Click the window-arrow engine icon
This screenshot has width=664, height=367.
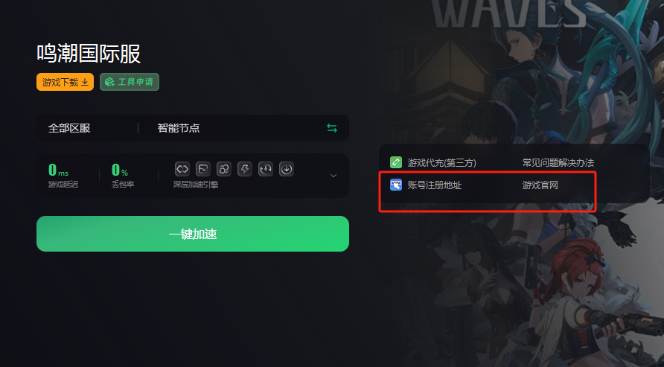[203, 169]
